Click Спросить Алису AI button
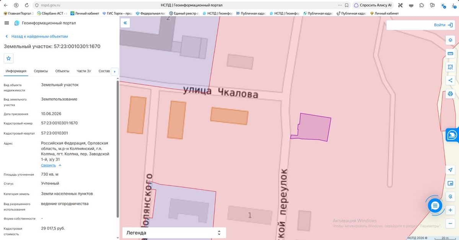This screenshot has height=240, width=459. point(373,5)
